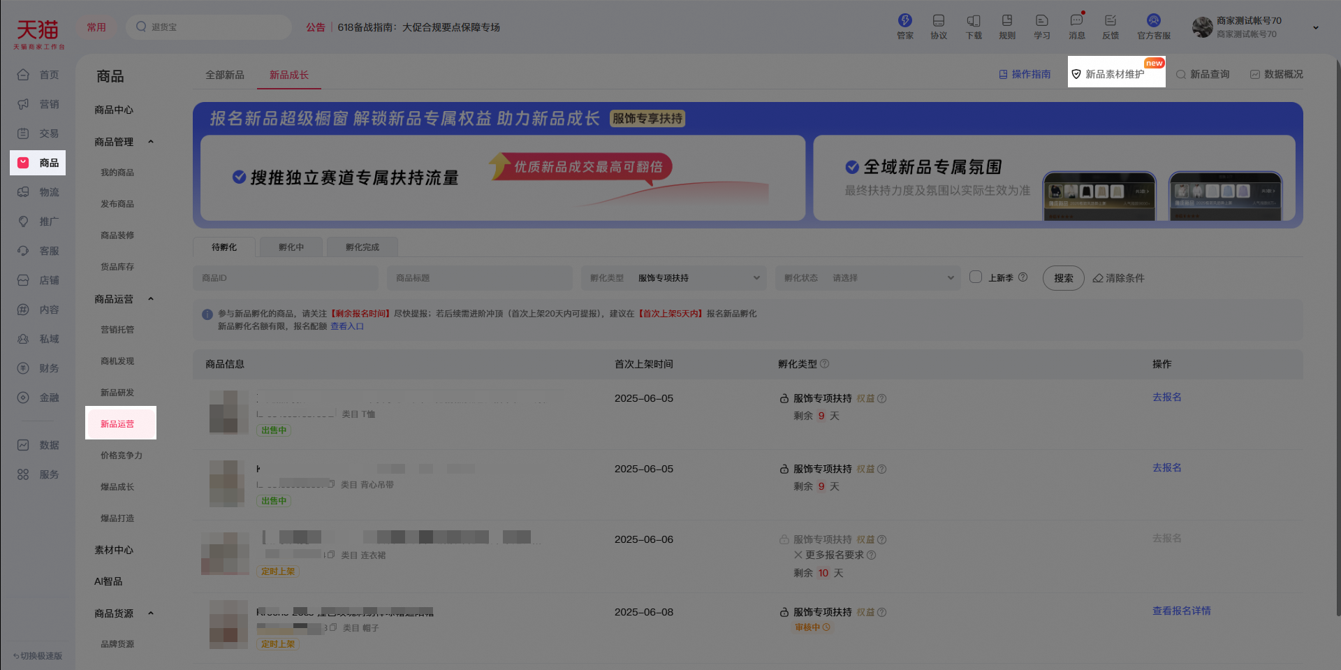Expand the account dropdown arrow

point(1316,28)
